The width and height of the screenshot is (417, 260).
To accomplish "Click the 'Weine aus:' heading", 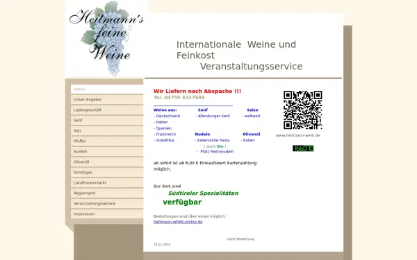I will (x=165, y=110).
